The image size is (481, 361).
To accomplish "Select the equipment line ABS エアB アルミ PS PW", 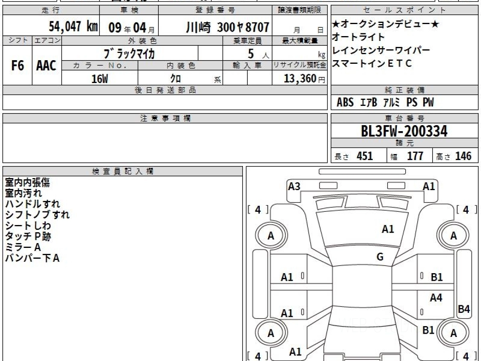I will pyautogui.click(x=385, y=103).
